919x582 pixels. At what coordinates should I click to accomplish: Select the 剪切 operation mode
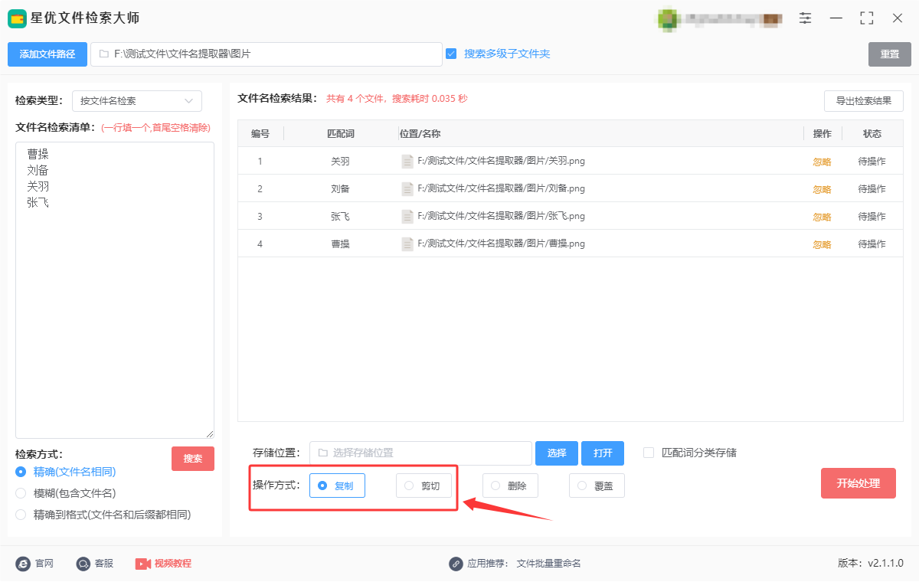coord(424,486)
